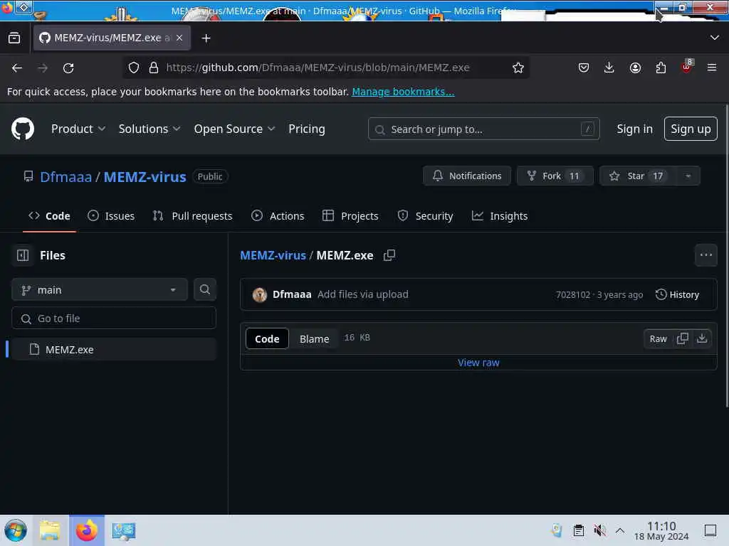Click the Sign up button

[x=691, y=129]
